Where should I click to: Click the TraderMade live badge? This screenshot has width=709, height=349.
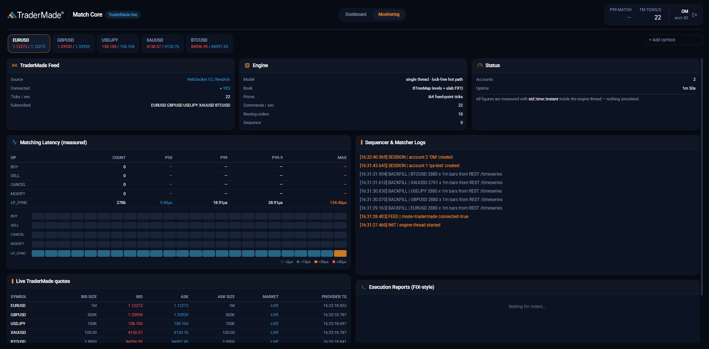pos(123,15)
